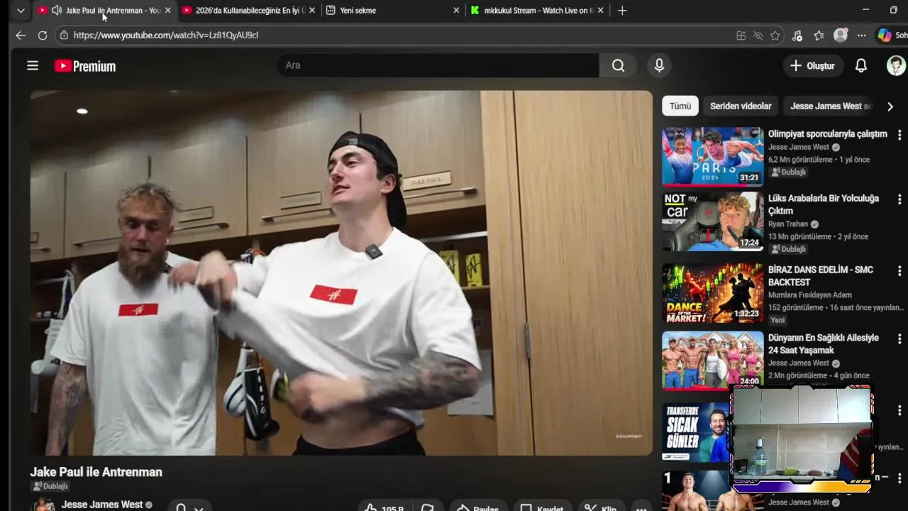Focus the Ara search field
The width and height of the screenshot is (908, 511).
[x=438, y=65]
